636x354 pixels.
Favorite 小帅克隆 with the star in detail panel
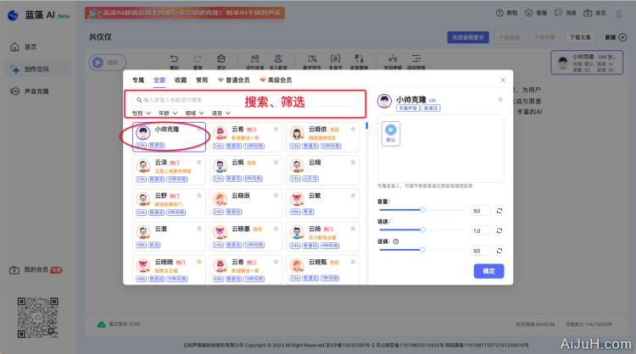[499, 100]
